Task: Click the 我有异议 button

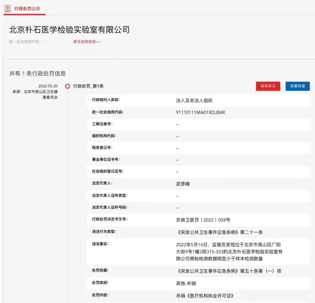Action: click(x=268, y=86)
